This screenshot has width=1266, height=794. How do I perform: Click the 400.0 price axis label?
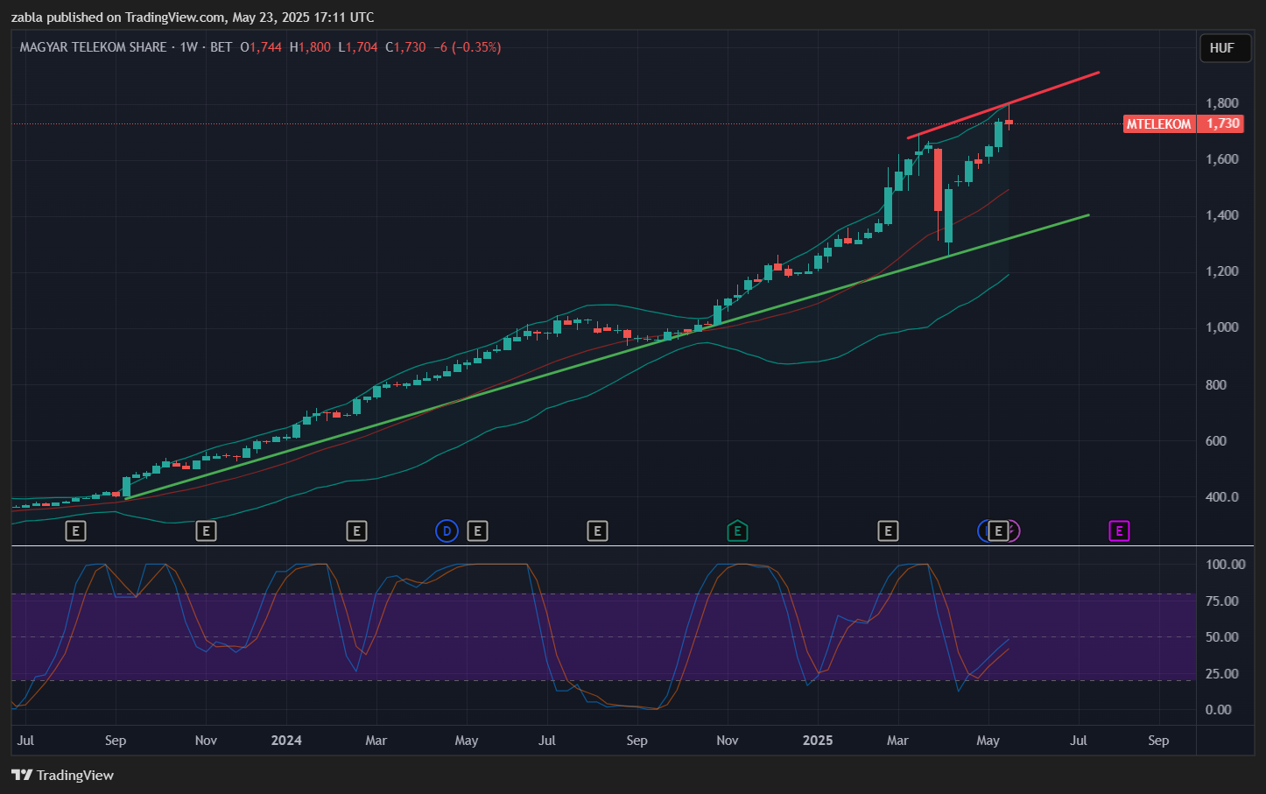tap(1222, 496)
